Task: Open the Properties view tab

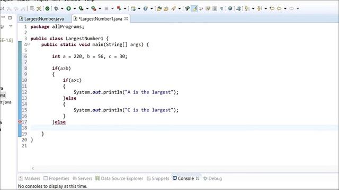Action: tap(56, 178)
